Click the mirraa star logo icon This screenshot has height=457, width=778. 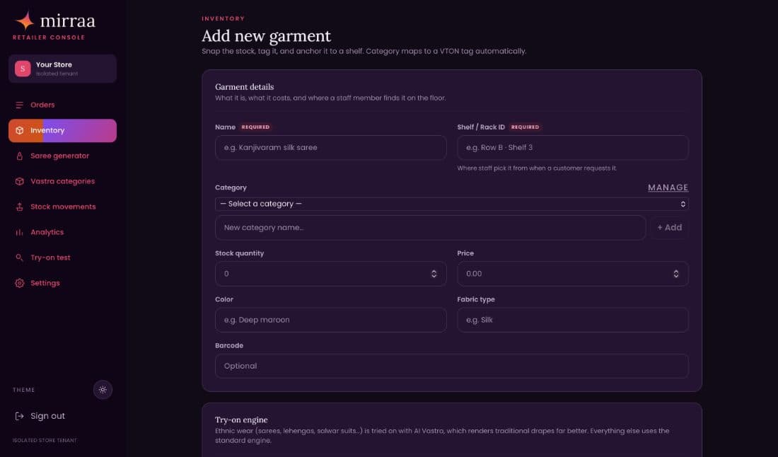click(25, 21)
